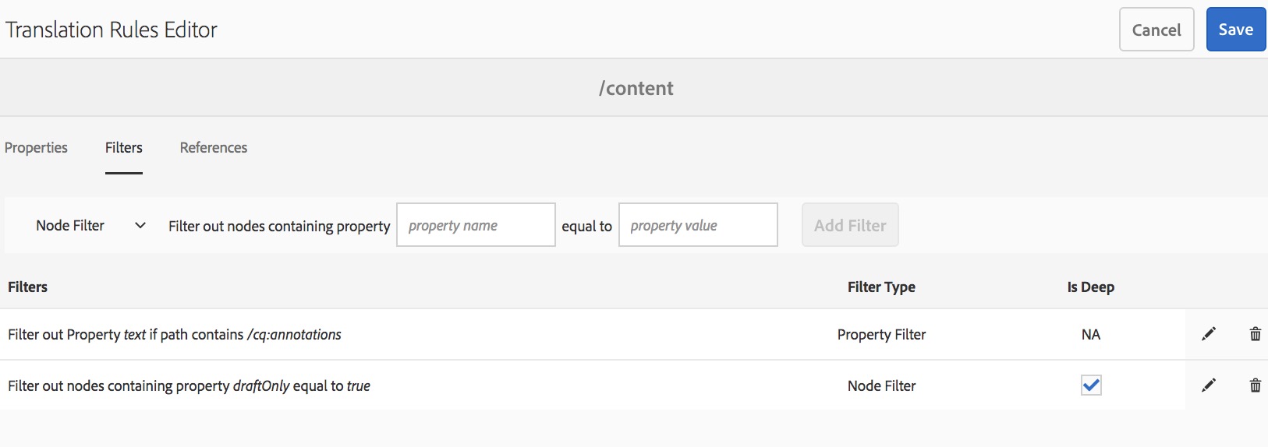Focus the property name input field
This screenshot has width=1268, height=447.
(x=476, y=225)
